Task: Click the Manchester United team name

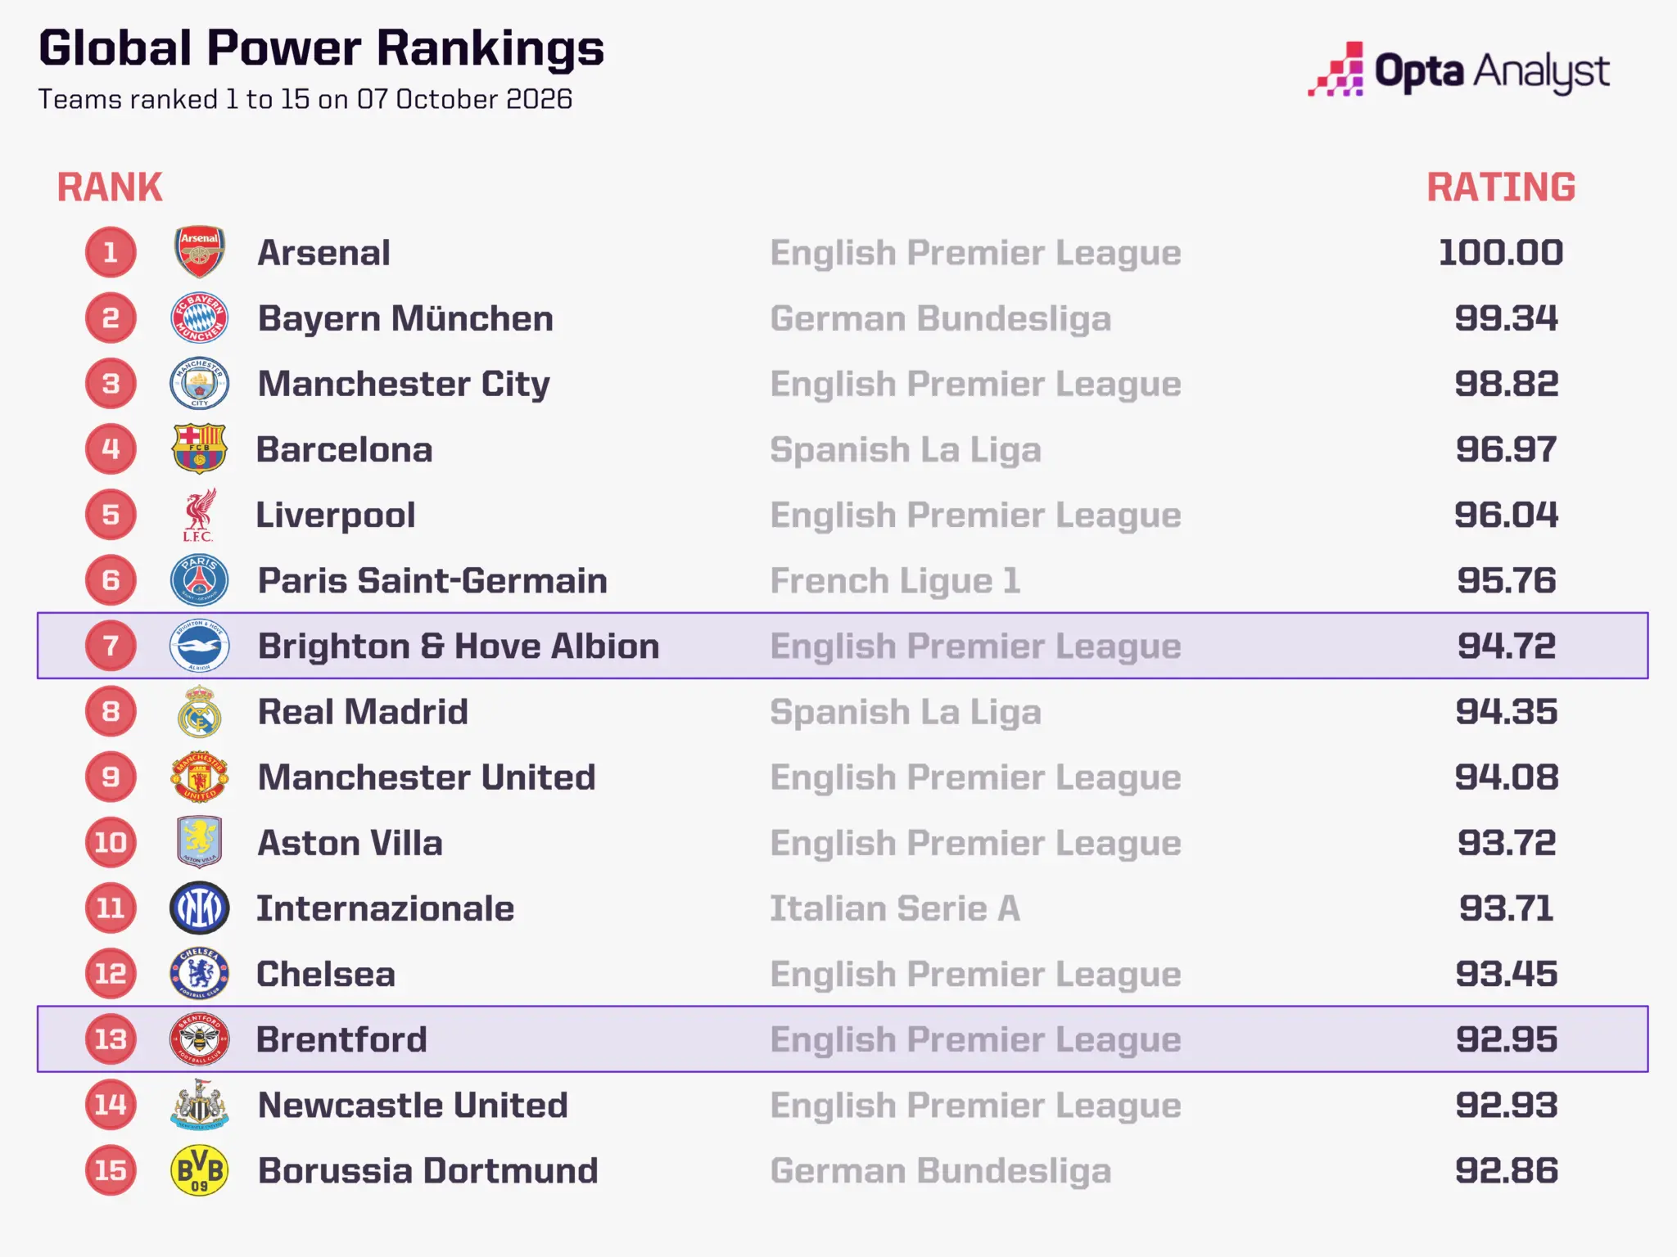Action: tap(427, 777)
